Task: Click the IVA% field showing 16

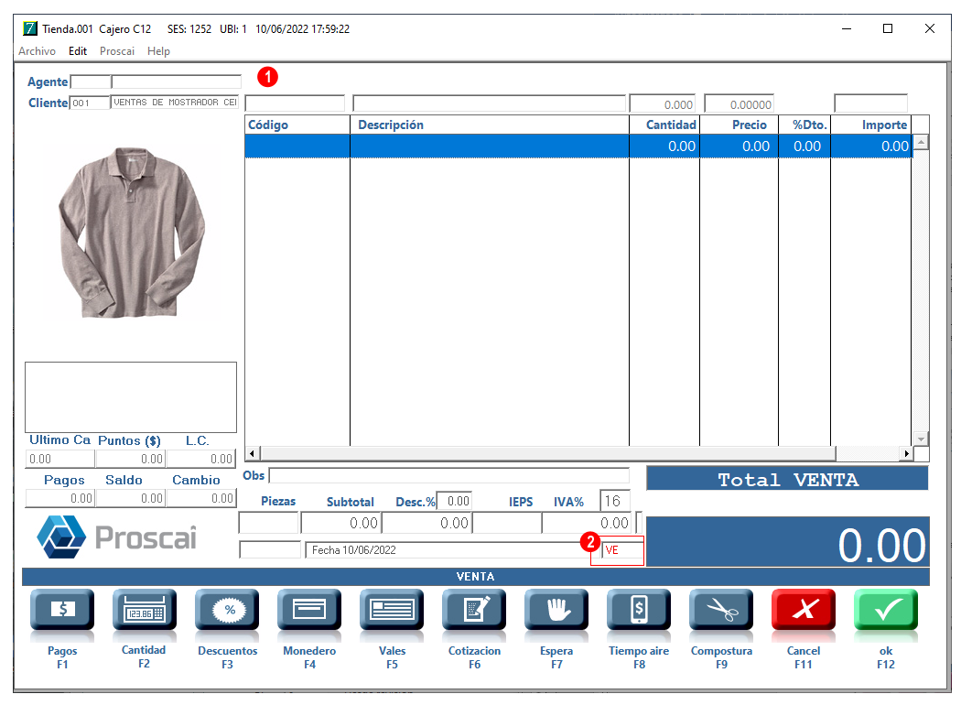Action: tap(615, 501)
